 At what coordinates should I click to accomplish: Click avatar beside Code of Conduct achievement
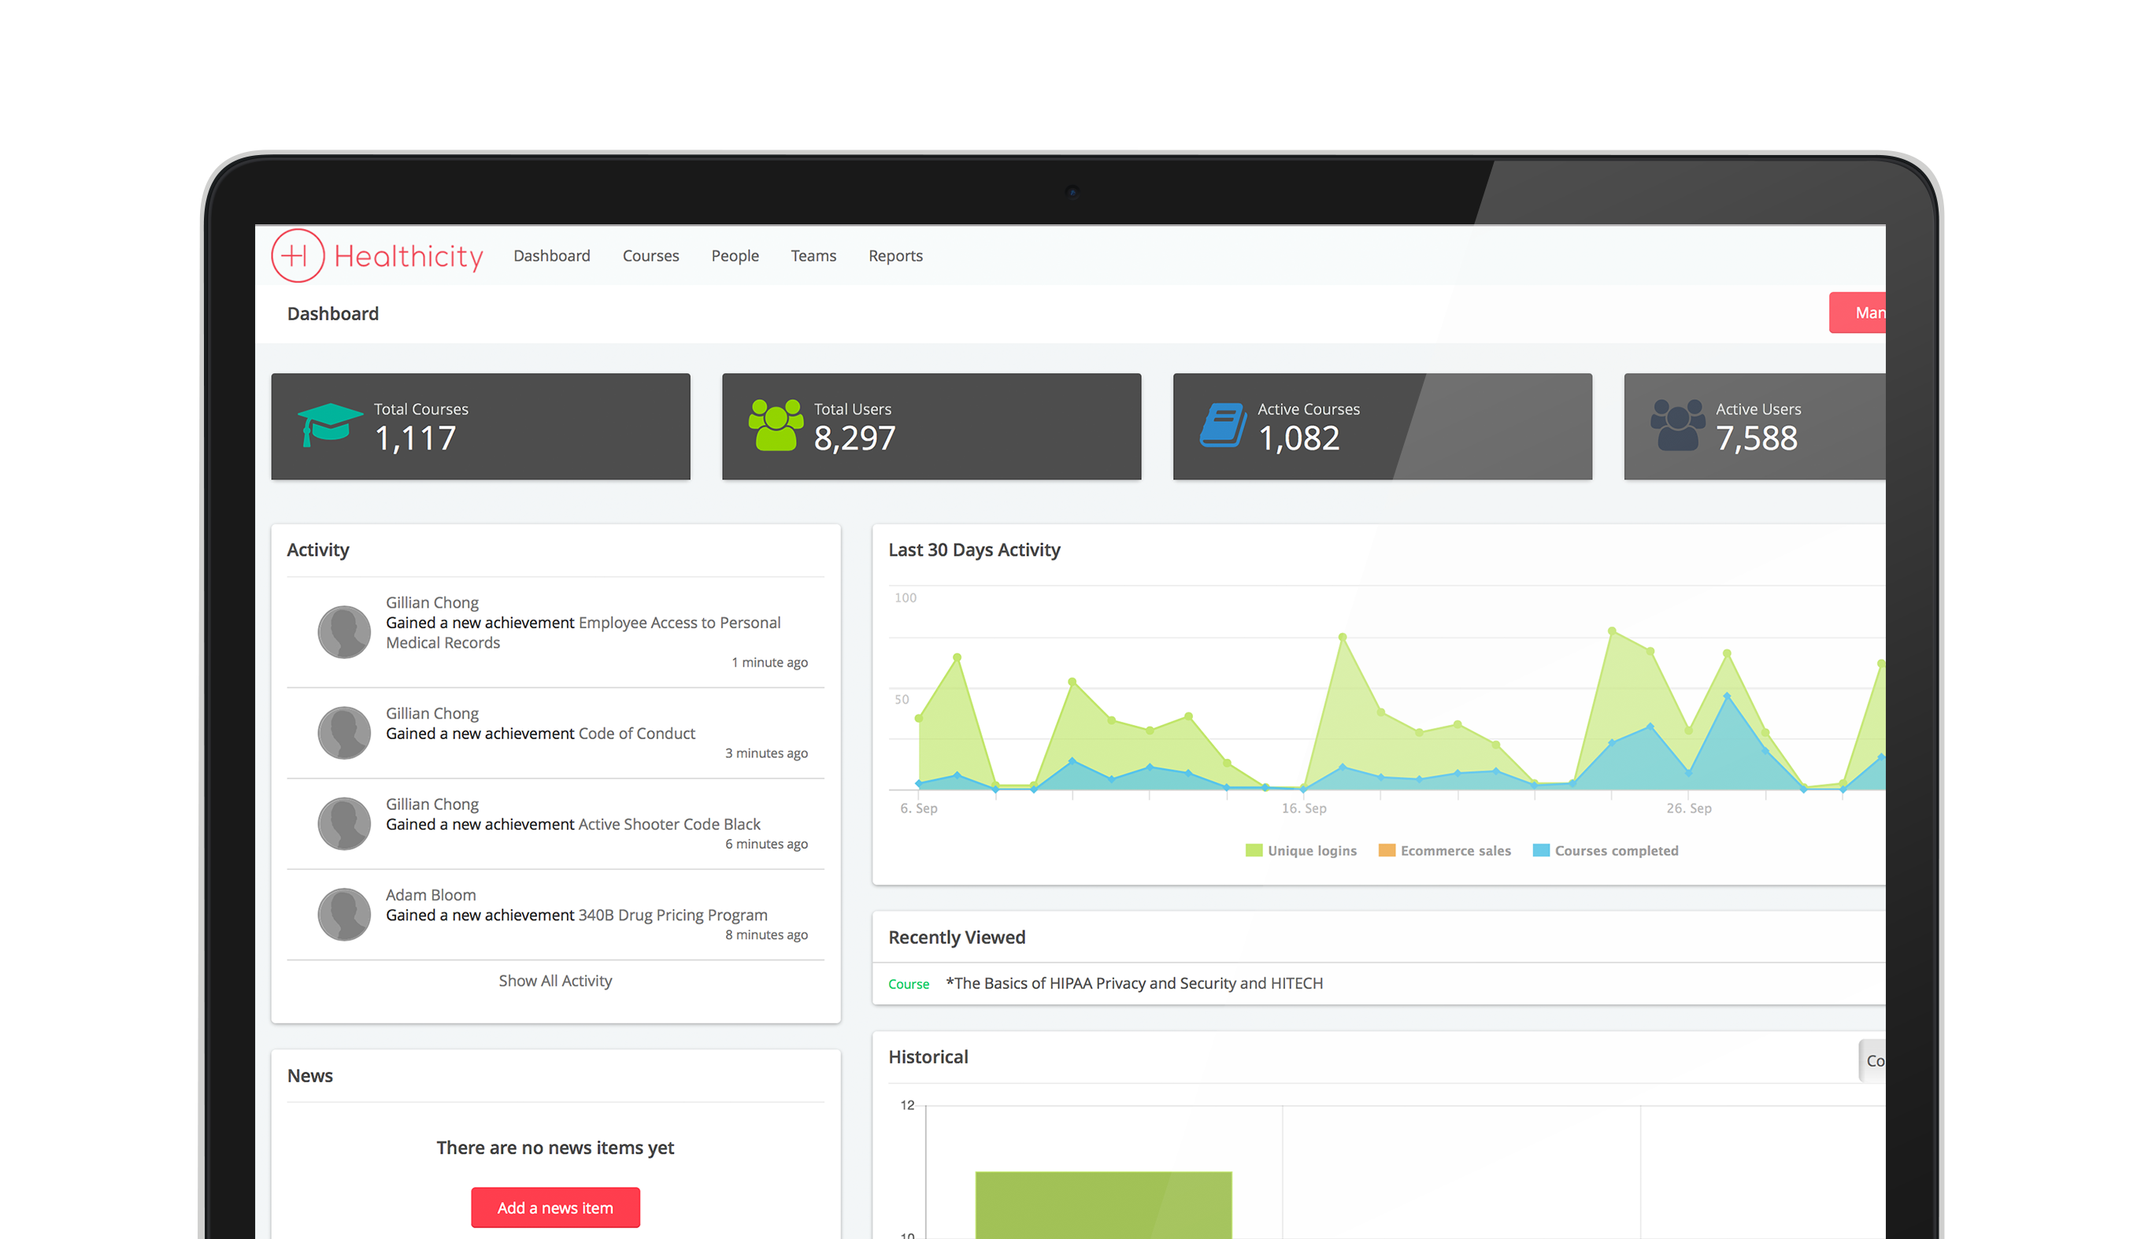click(x=344, y=733)
